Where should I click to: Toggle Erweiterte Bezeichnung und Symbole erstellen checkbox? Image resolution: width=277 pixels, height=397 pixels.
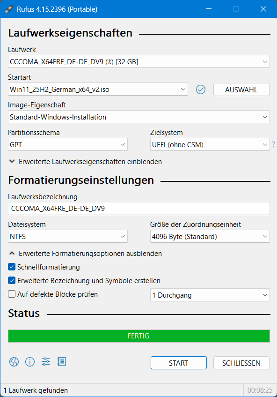click(12, 281)
